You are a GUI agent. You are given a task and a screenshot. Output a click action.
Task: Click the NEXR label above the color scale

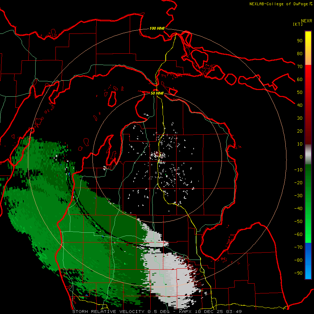[x=307, y=21]
